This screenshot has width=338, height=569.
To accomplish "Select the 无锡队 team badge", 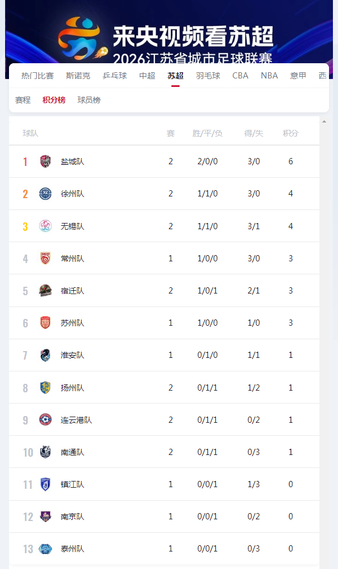I will point(46,226).
